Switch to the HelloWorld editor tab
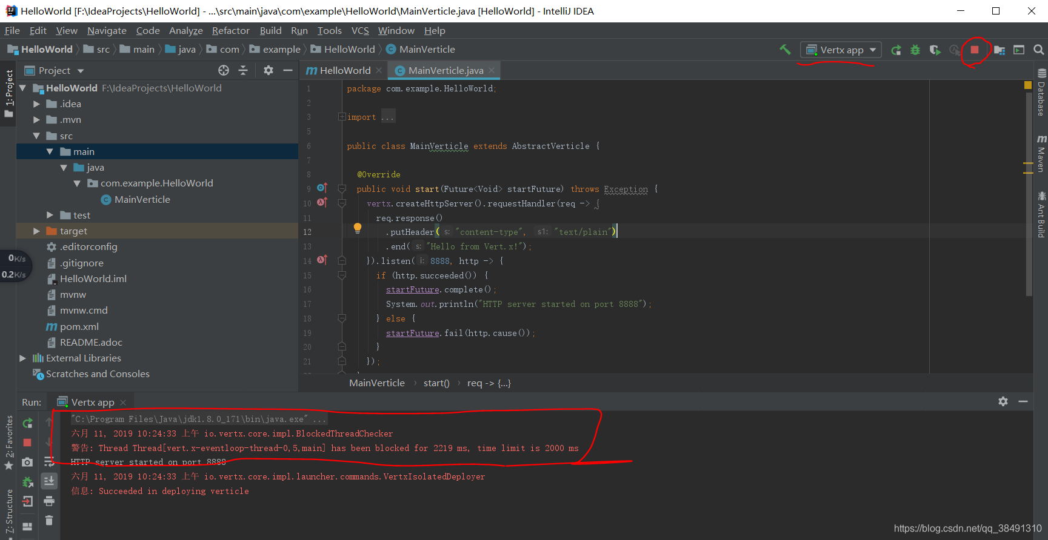Screen dimensions: 1048x540 pos(343,70)
